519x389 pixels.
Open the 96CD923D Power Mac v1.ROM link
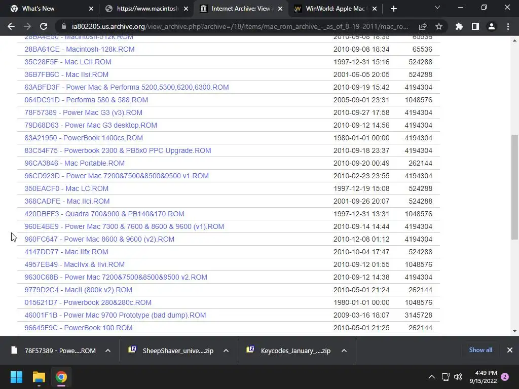pos(117,176)
